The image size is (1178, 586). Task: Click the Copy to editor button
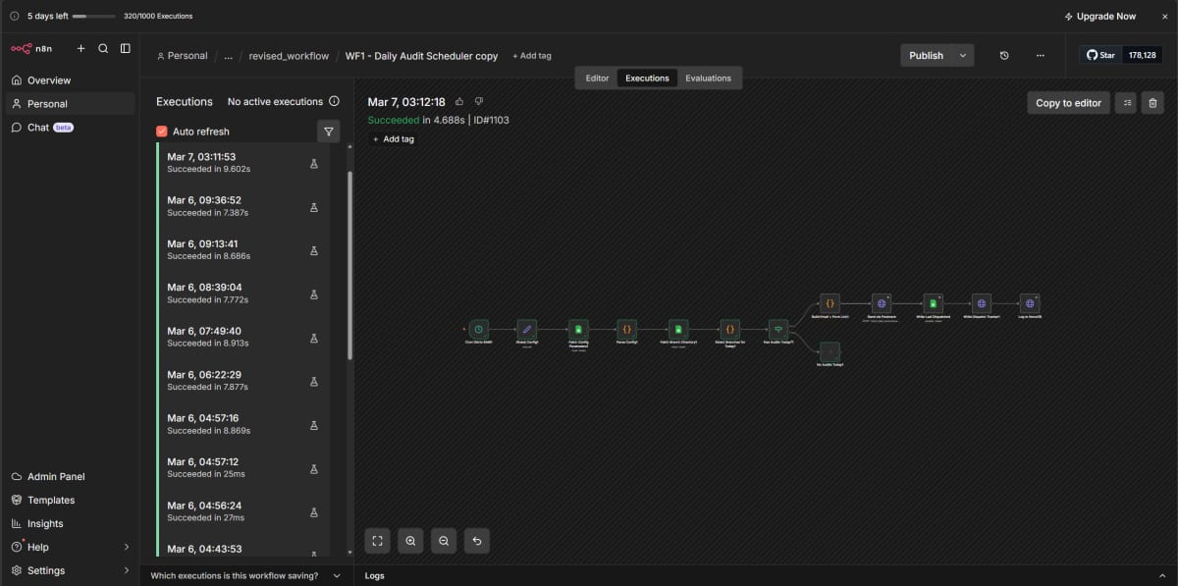pyautogui.click(x=1068, y=102)
